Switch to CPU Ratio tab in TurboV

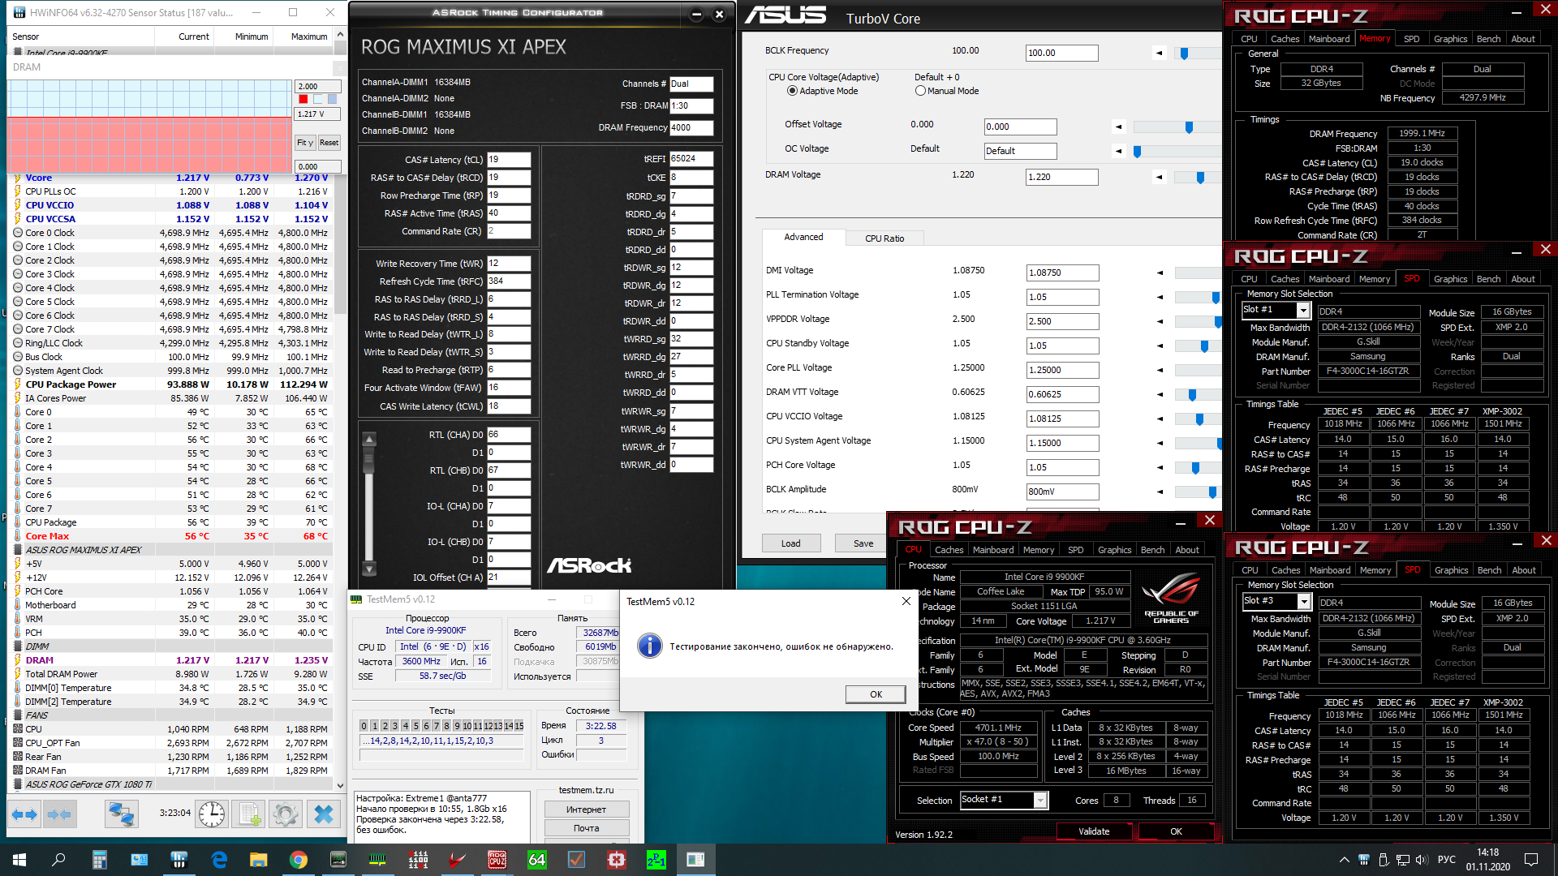pos(884,238)
